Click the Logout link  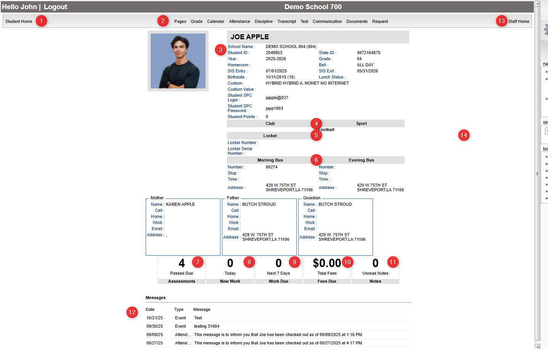coord(55,7)
